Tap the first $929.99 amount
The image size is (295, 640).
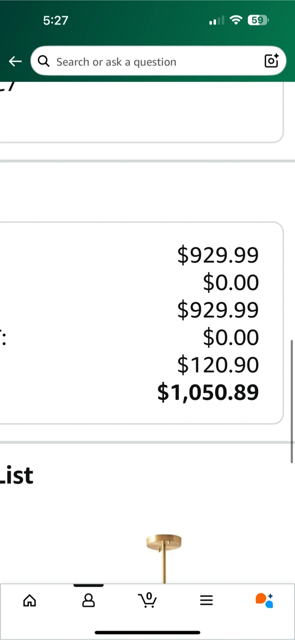(218, 255)
